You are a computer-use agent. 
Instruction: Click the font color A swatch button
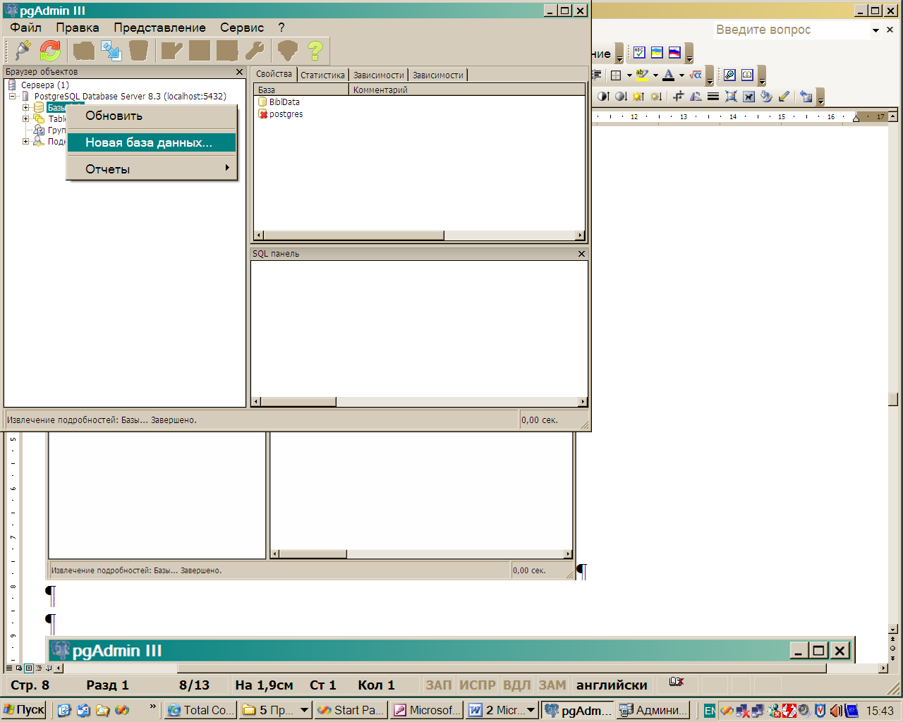coord(669,75)
